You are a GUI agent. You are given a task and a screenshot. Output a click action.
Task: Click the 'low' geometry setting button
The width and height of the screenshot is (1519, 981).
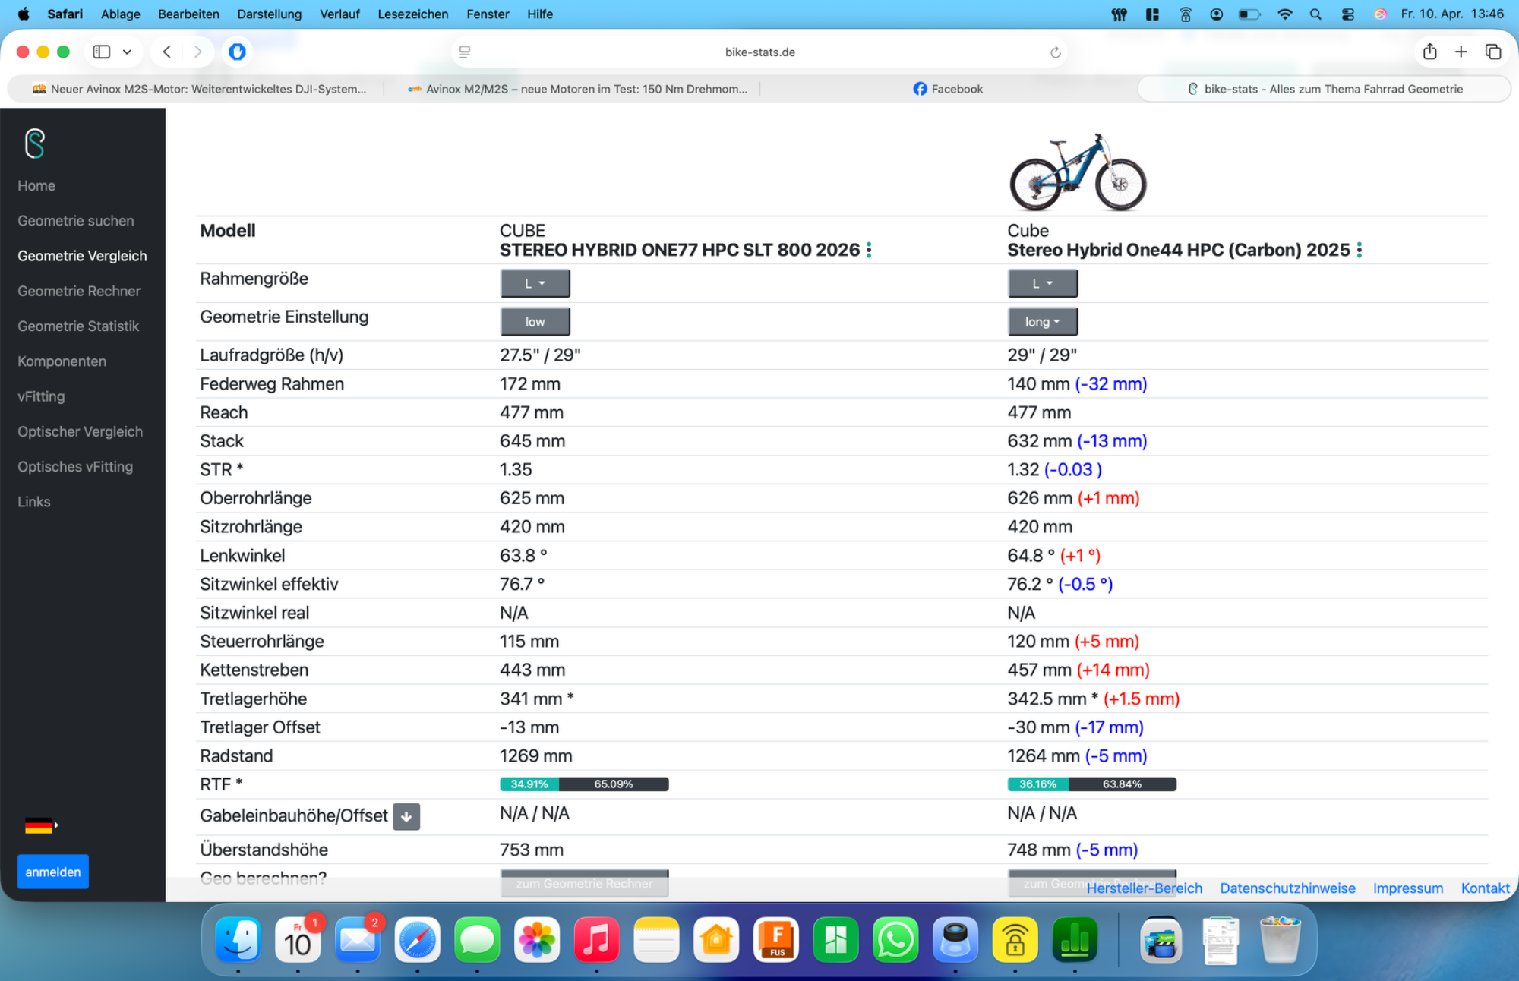[x=535, y=321]
